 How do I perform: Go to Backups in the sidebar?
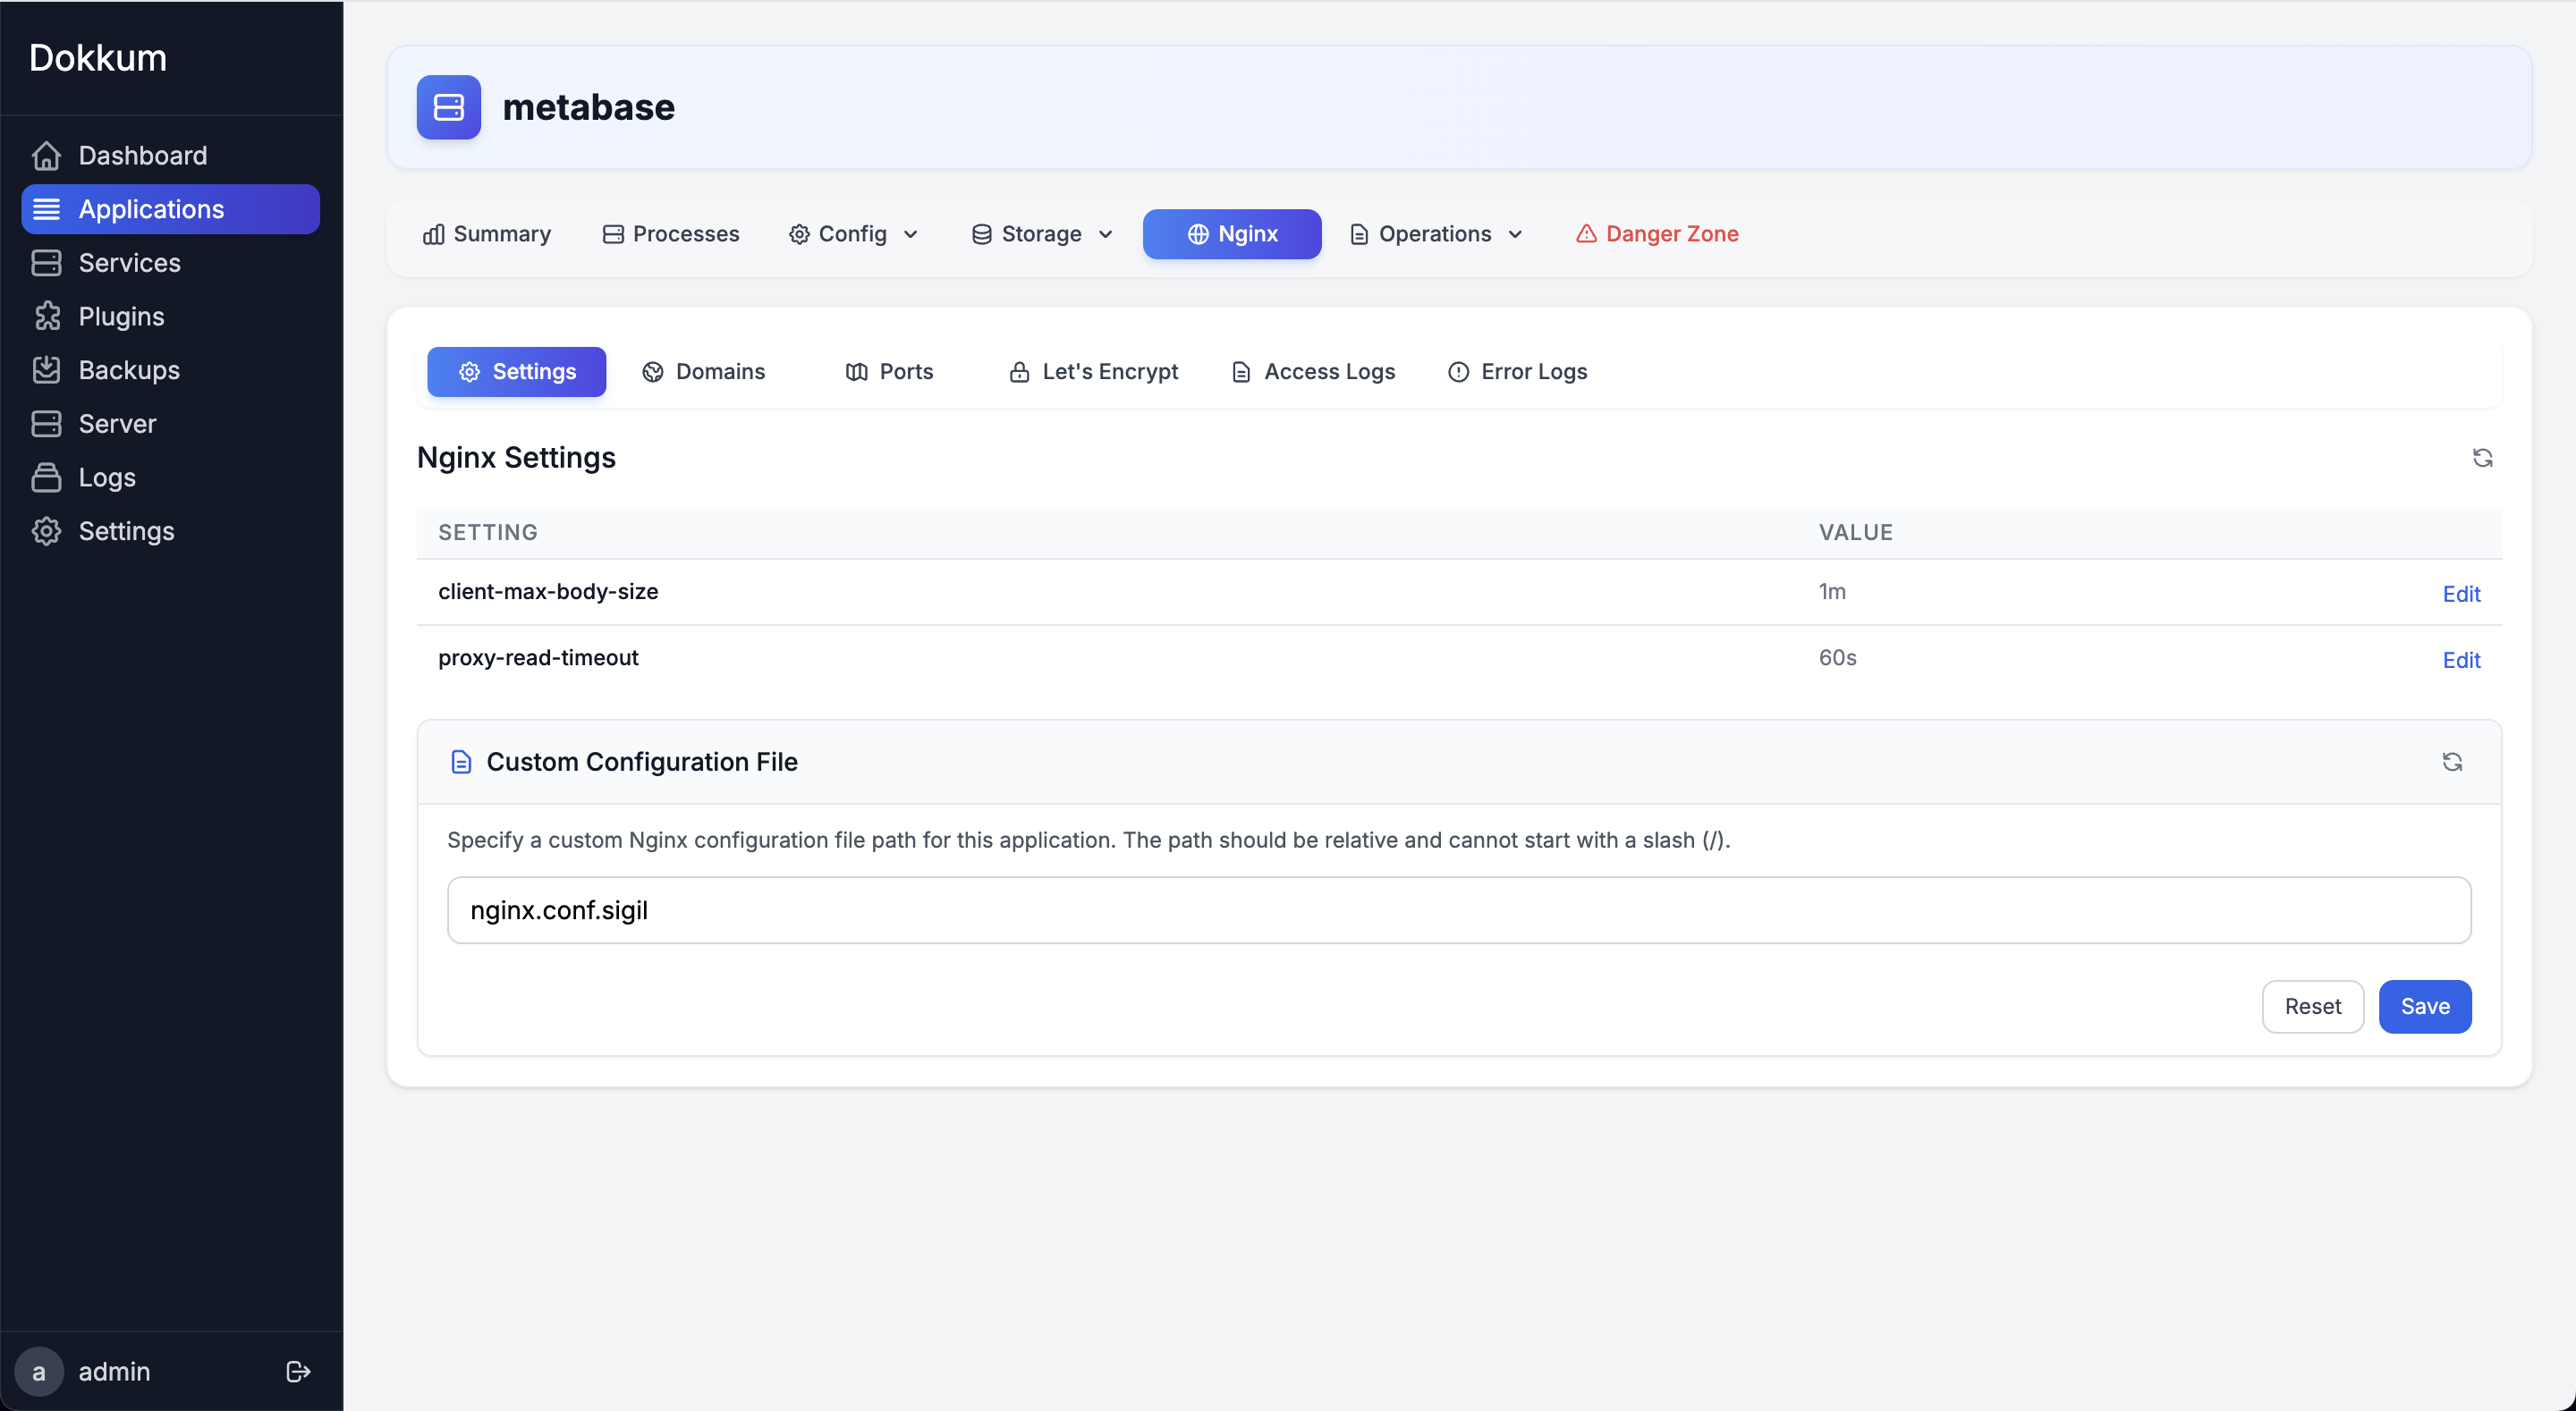pyautogui.click(x=128, y=369)
